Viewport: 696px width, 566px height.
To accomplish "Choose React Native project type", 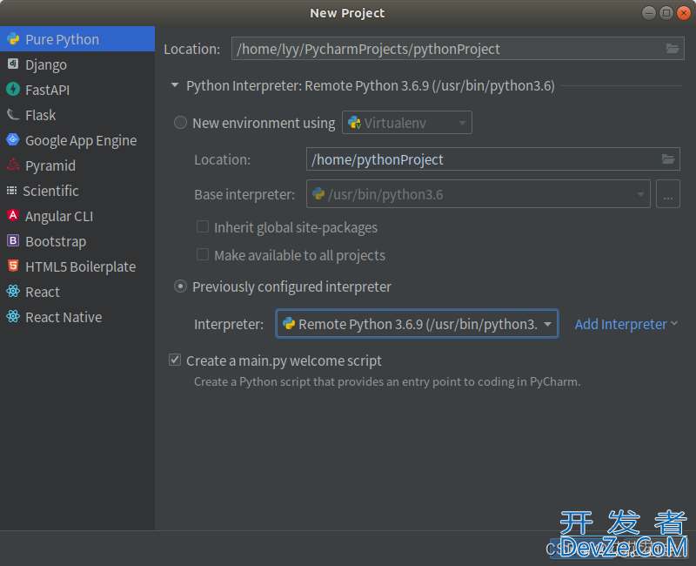I will (77, 317).
